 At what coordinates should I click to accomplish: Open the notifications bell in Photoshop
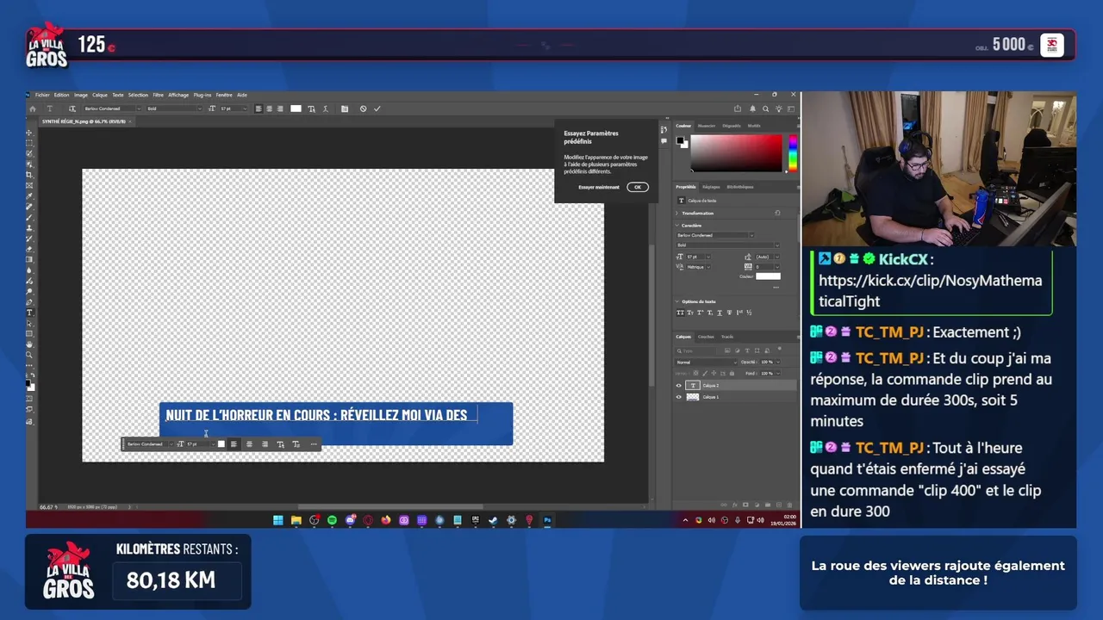pyautogui.click(x=752, y=108)
